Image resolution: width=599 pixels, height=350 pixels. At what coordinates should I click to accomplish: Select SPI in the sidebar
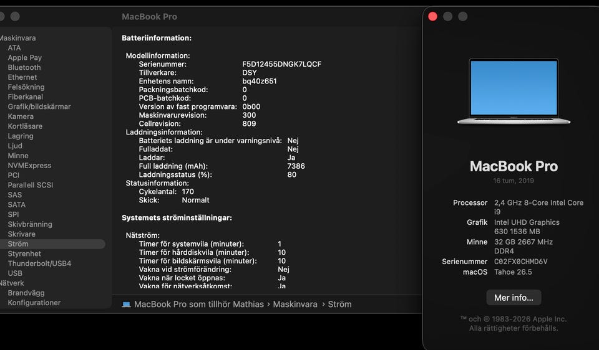point(13,214)
